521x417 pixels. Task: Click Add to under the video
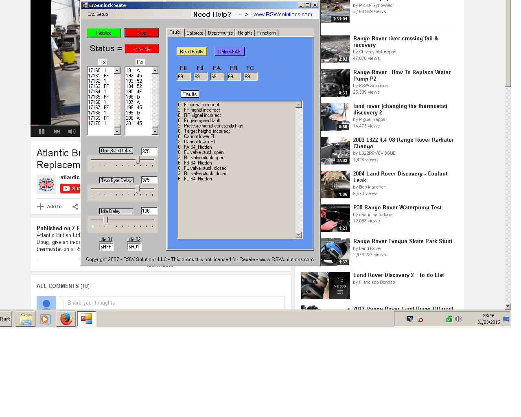(x=50, y=206)
